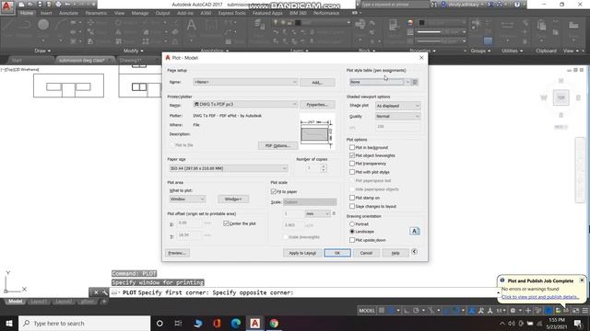Click the plot style table editor icon
The width and height of the screenshot is (590, 331).
tap(415, 82)
